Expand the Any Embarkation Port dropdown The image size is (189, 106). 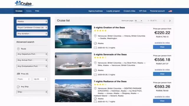[x=32, y=66]
